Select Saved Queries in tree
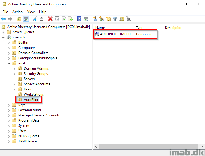205x156 pixels. click(23, 32)
